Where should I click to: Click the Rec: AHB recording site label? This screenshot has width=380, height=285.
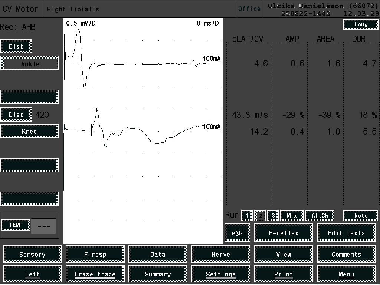pyautogui.click(x=18, y=27)
